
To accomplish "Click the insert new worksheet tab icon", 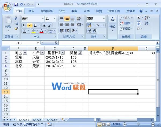I will (x=63, y=120).
